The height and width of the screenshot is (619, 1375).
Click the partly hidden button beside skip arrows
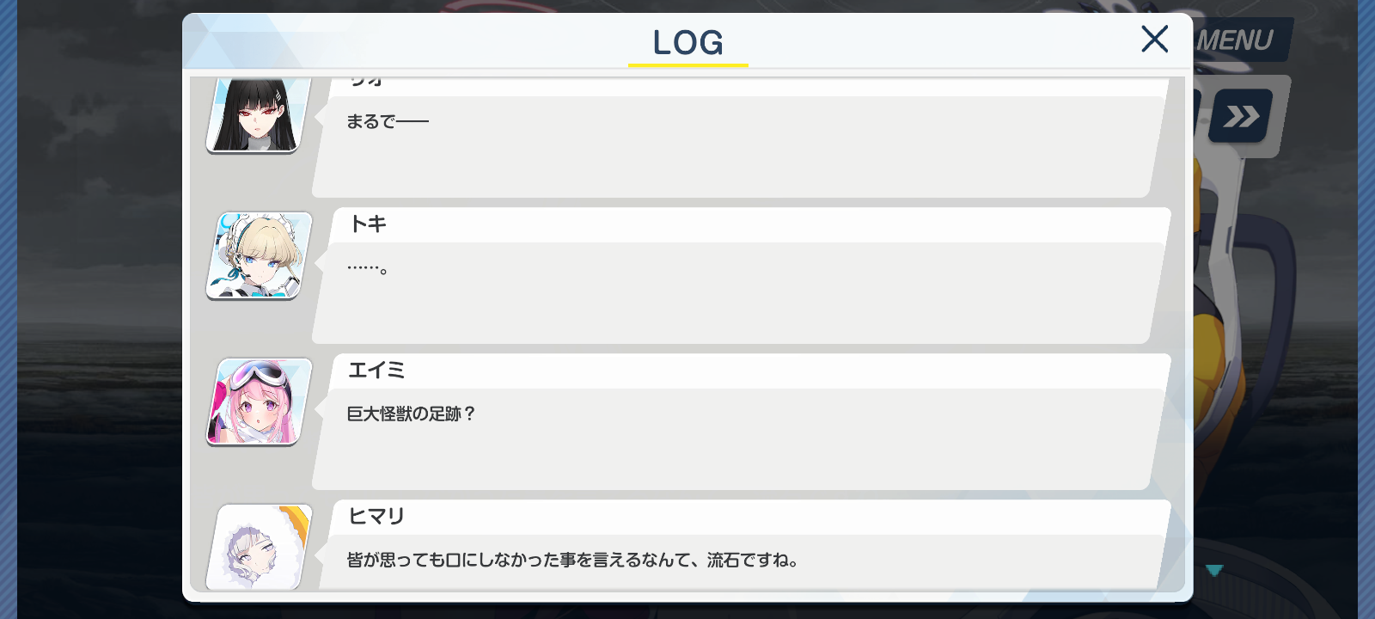(x=1196, y=114)
